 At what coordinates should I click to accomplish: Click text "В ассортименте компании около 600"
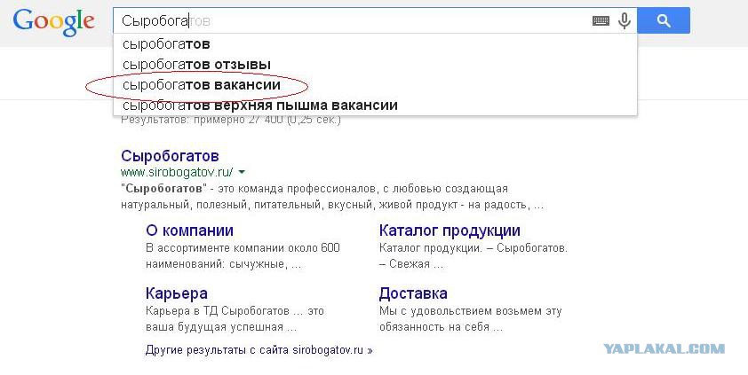[x=243, y=248]
